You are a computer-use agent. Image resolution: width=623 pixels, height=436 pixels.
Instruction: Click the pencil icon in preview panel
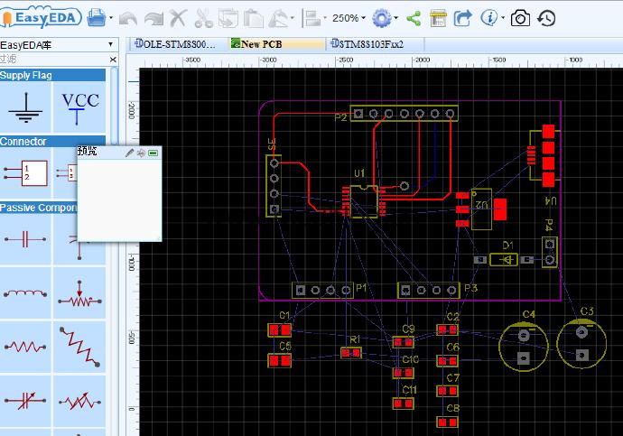pos(129,153)
